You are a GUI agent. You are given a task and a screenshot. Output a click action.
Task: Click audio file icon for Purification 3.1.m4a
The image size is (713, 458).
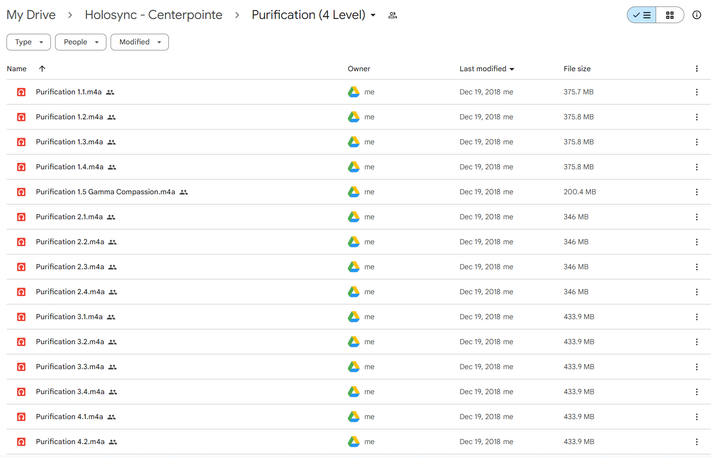click(x=21, y=317)
